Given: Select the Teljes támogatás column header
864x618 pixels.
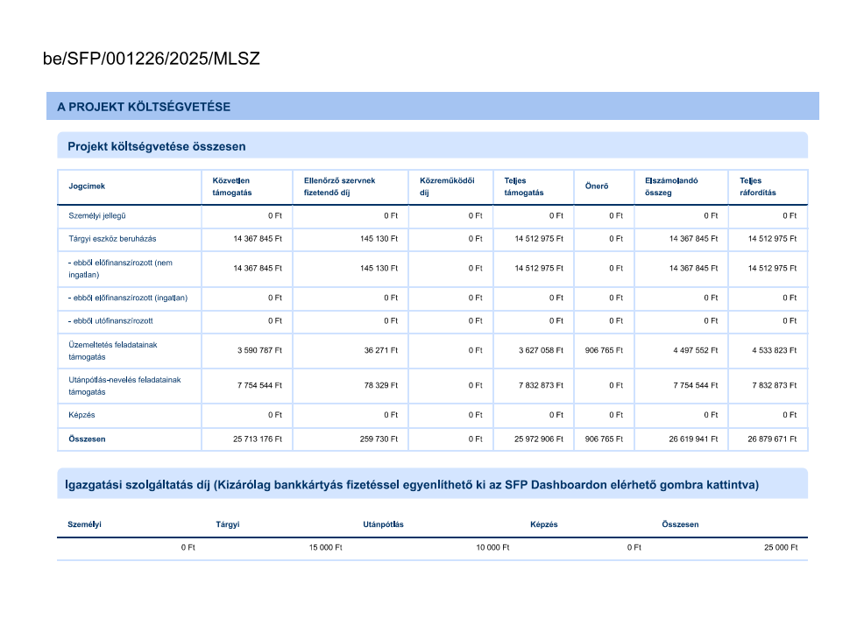Looking at the screenshot, I should [x=523, y=186].
